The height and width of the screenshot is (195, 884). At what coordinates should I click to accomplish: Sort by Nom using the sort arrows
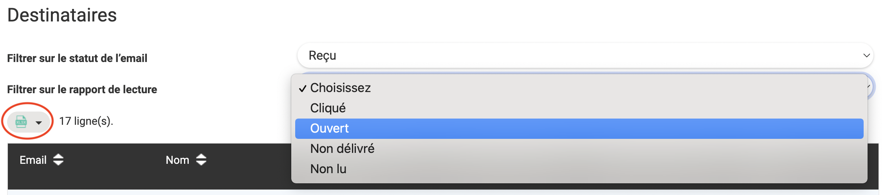click(x=201, y=160)
